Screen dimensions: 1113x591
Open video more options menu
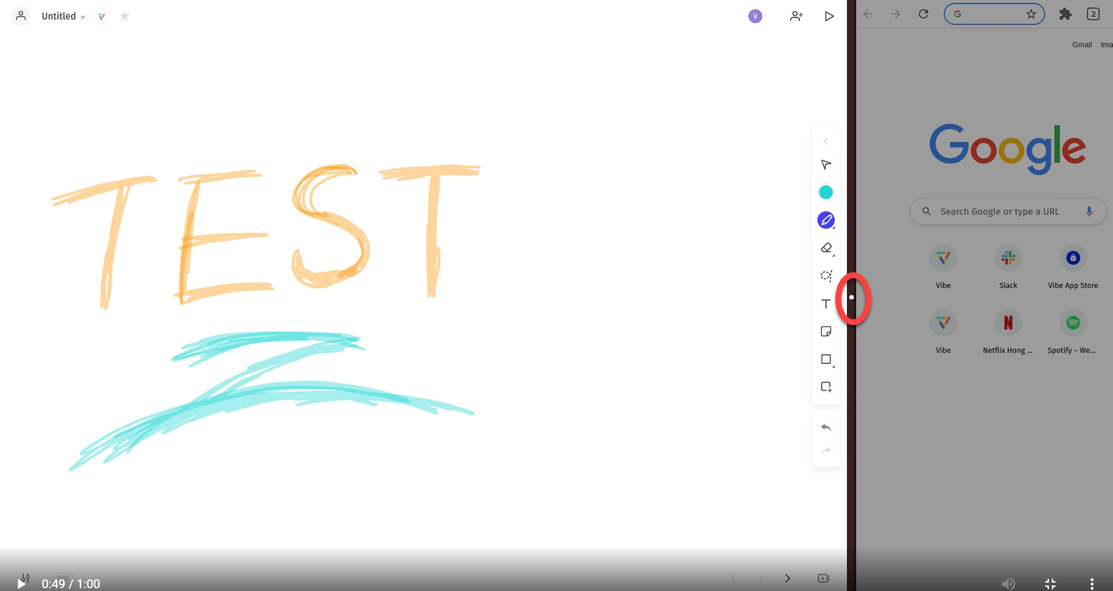pos(1092,583)
